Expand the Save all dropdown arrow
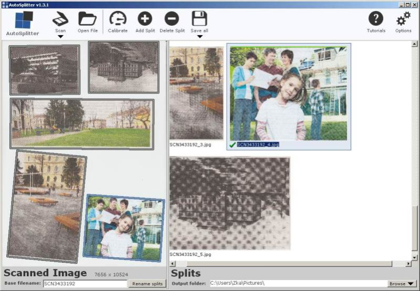Viewport: 420px width, 291px height. [199, 36]
